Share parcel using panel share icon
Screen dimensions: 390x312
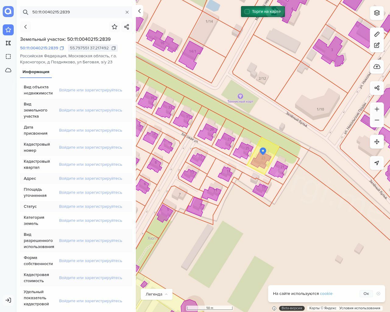(127, 27)
